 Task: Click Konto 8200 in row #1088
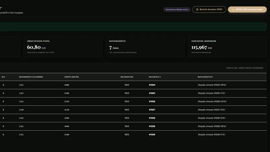(x=67, y=118)
